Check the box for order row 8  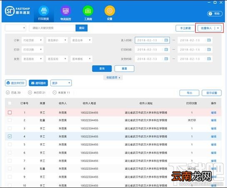coord(10,168)
